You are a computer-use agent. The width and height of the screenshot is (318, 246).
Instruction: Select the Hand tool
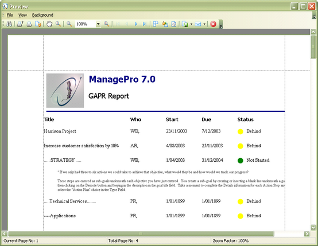[49, 24]
